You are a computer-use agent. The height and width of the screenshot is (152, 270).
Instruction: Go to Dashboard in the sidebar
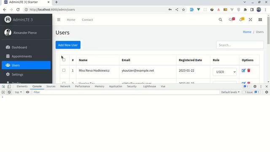pos(26,47)
